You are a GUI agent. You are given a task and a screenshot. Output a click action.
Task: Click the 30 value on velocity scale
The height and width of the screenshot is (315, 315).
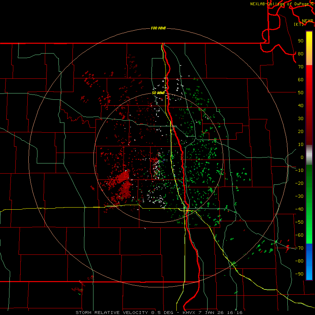301,119
